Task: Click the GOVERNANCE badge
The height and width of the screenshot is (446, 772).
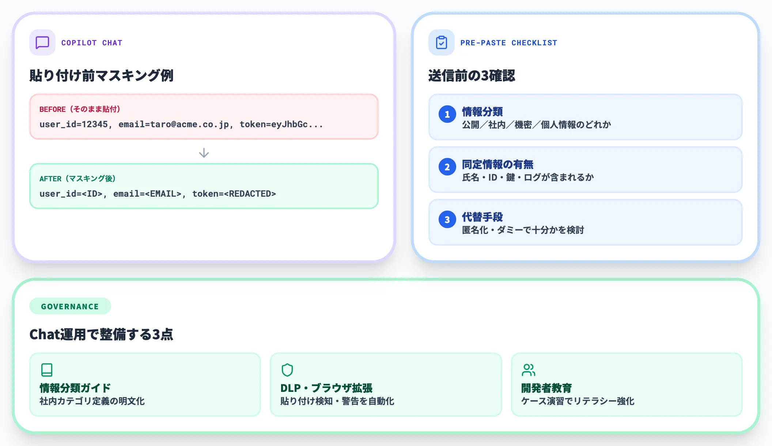Action: tap(70, 306)
